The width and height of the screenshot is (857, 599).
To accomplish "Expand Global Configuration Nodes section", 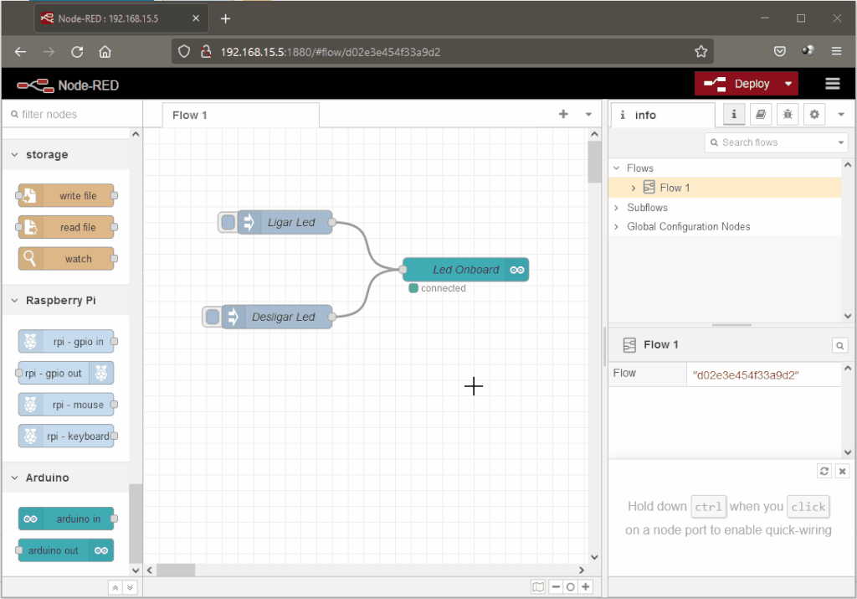I will (x=617, y=226).
